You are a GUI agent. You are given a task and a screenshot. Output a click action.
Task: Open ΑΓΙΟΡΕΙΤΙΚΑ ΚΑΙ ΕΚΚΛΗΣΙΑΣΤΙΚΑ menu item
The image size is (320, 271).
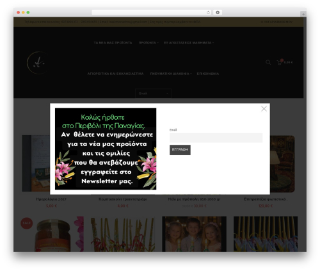coord(115,74)
